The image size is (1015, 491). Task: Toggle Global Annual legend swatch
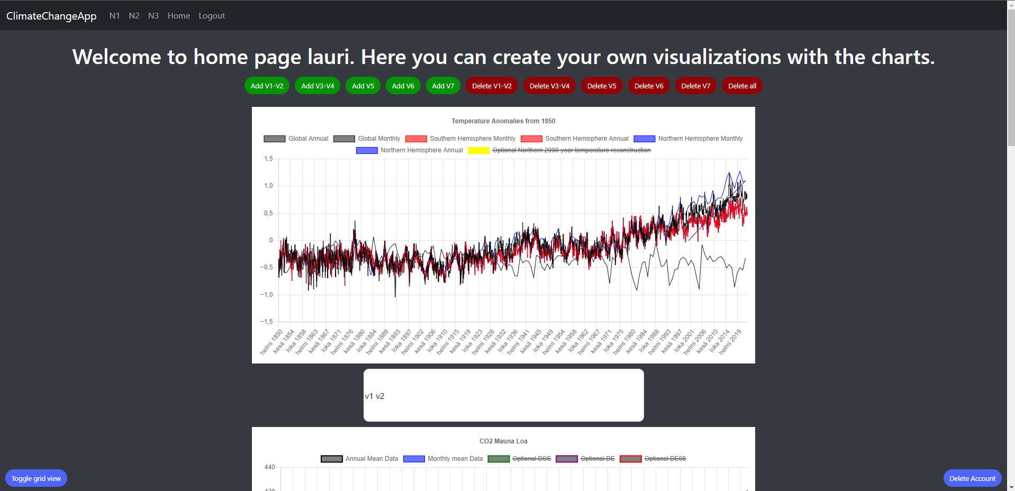coord(275,139)
